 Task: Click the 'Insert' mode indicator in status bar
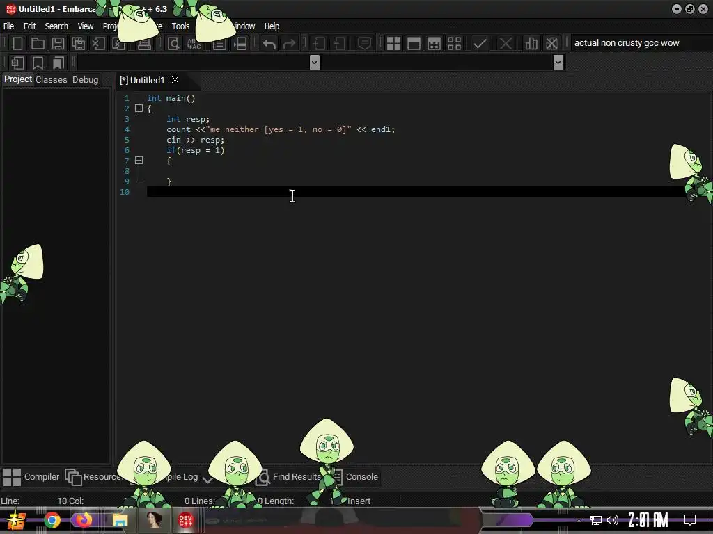coord(359,501)
